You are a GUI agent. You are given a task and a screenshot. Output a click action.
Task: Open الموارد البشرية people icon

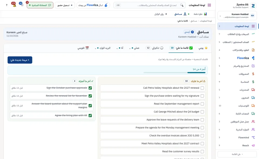[253, 130]
